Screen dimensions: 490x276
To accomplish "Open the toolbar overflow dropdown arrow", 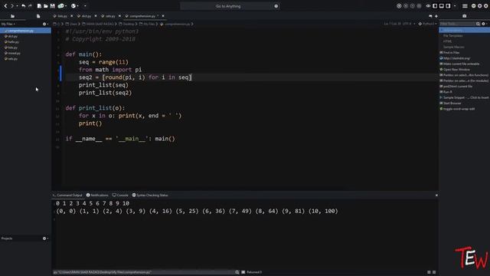I will [x=85, y=6].
